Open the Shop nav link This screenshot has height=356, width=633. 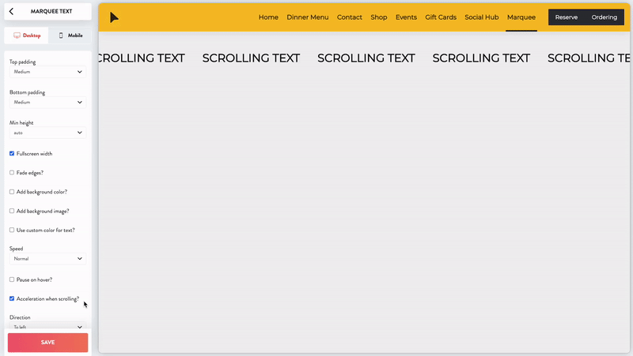[x=379, y=17]
